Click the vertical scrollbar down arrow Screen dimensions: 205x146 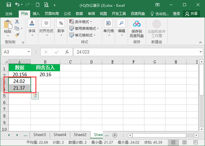point(202,129)
